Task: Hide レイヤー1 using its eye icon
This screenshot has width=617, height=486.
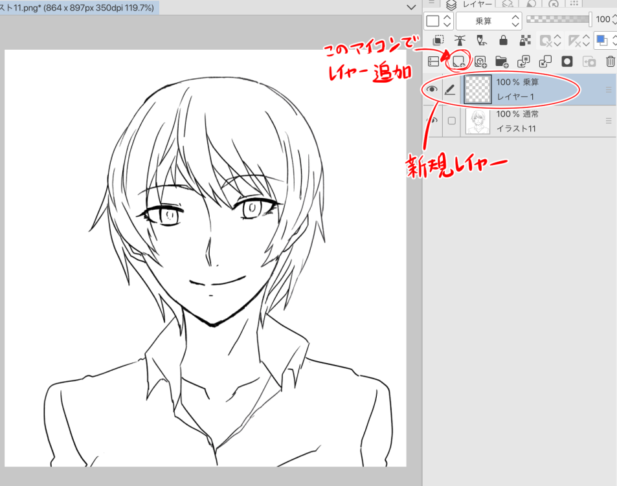Action: 432,90
